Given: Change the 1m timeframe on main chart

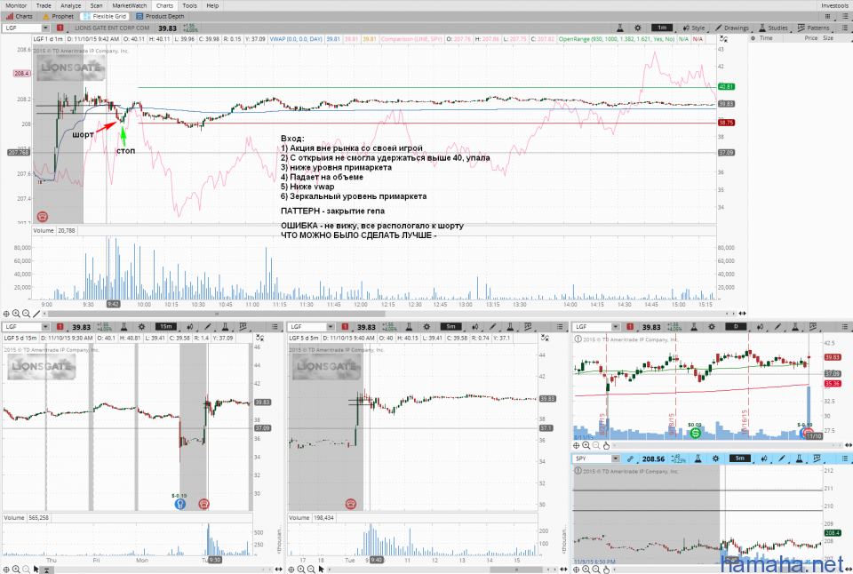Looking at the screenshot, I should tap(661, 28).
